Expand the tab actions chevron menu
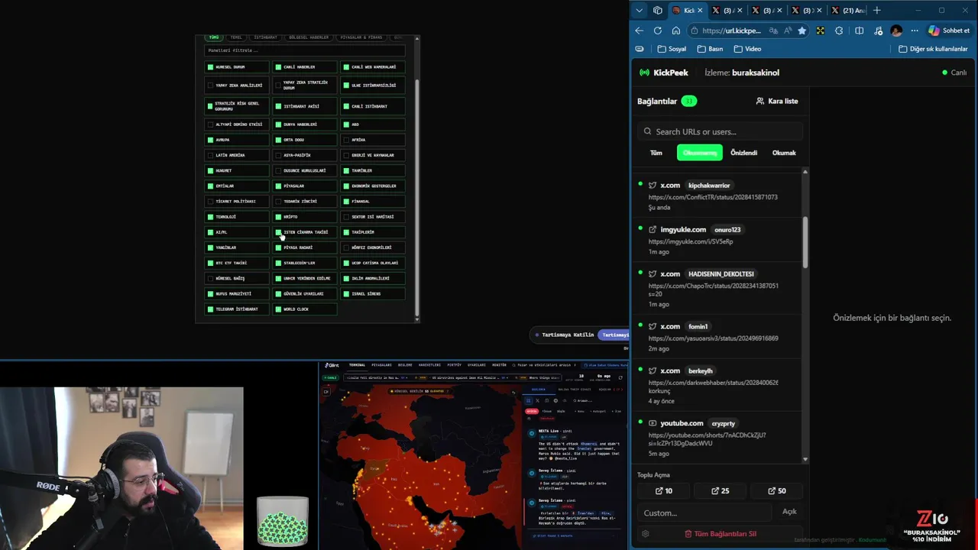 [x=640, y=11]
